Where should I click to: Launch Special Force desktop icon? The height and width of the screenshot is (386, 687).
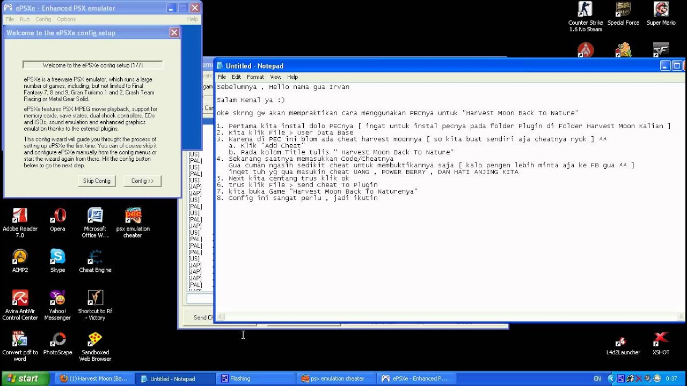point(623,13)
